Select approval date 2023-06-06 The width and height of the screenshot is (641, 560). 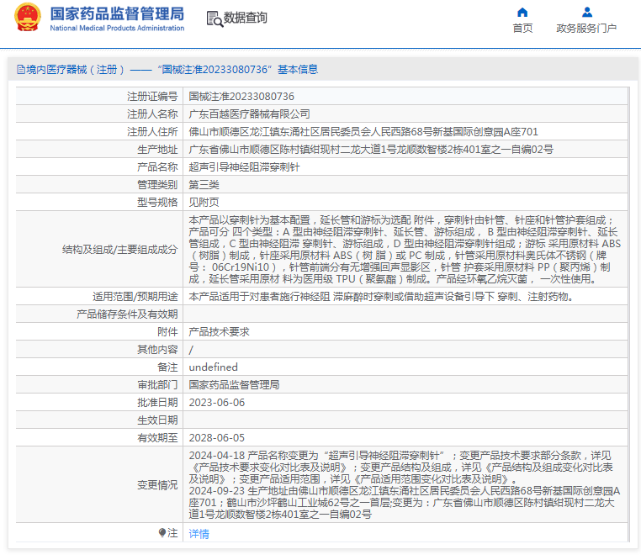(217, 403)
